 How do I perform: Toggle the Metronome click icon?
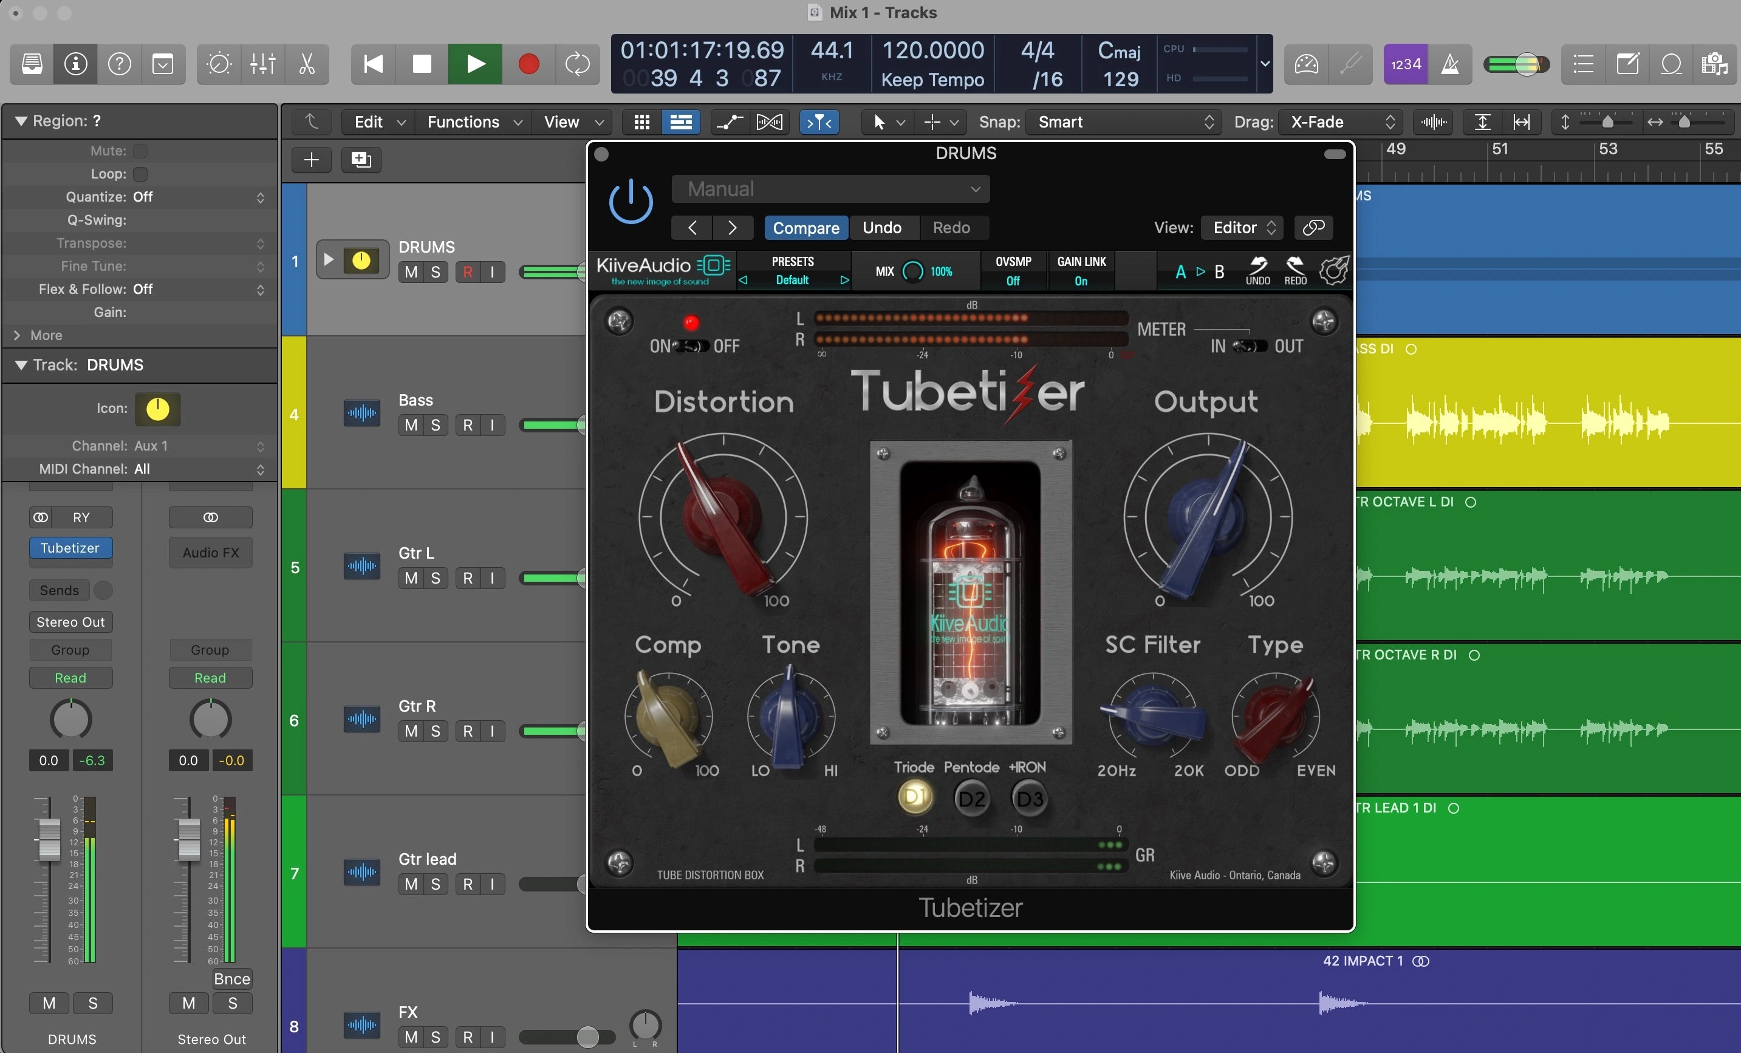(1450, 64)
